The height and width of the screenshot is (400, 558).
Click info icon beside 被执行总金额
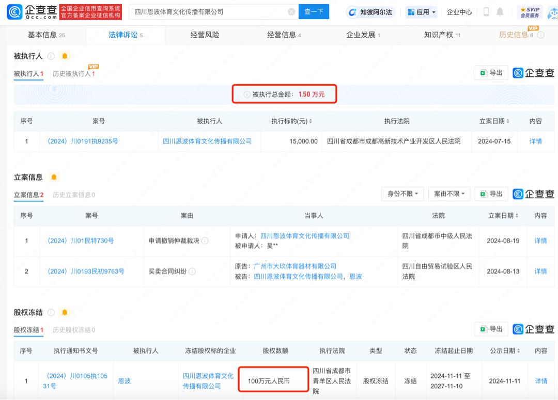tap(246, 94)
